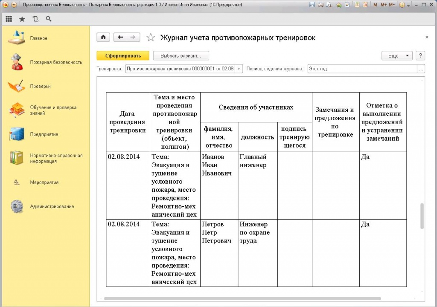Select date 02.08.2014 in the Петров row

pos(128,253)
